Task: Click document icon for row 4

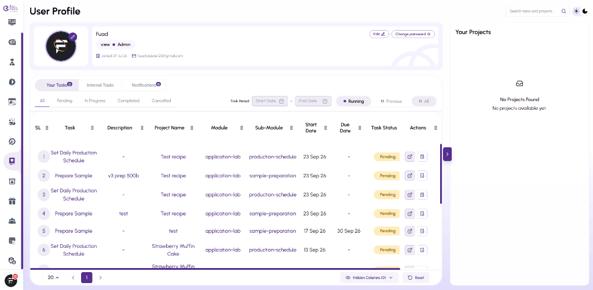Action: 422,213
